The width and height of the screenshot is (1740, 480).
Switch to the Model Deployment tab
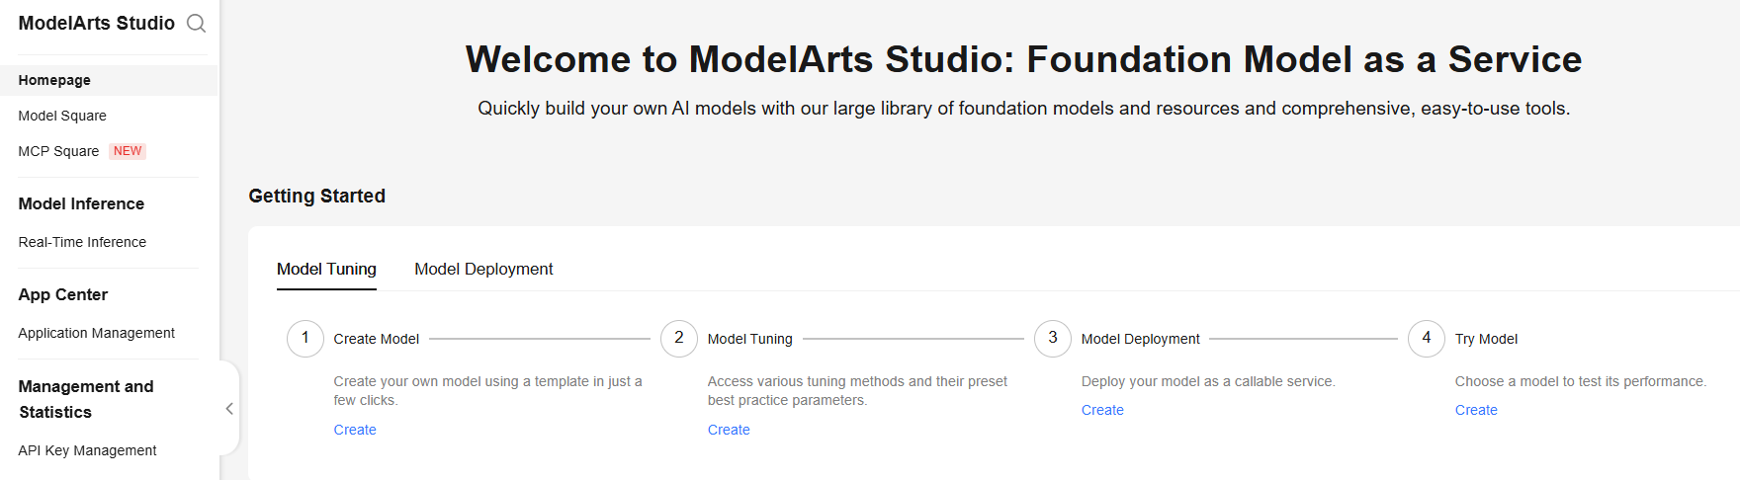click(x=483, y=269)
